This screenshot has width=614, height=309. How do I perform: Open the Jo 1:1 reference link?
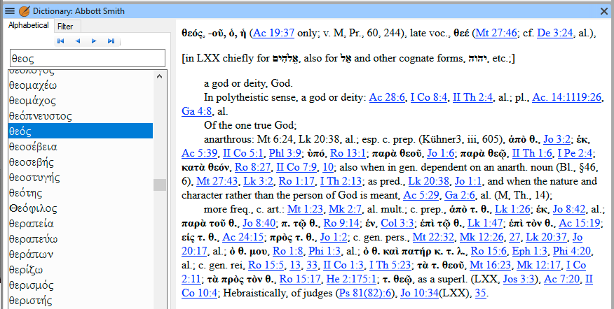pyautogui.click(x=468, y=181)
